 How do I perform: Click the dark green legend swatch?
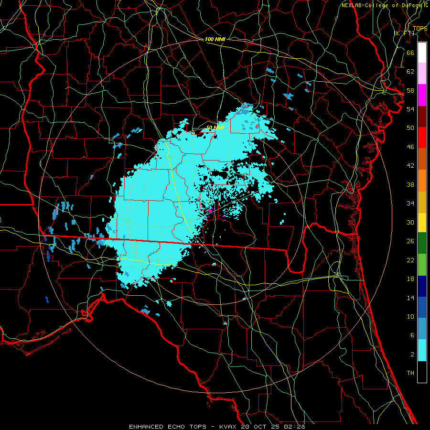422,243
